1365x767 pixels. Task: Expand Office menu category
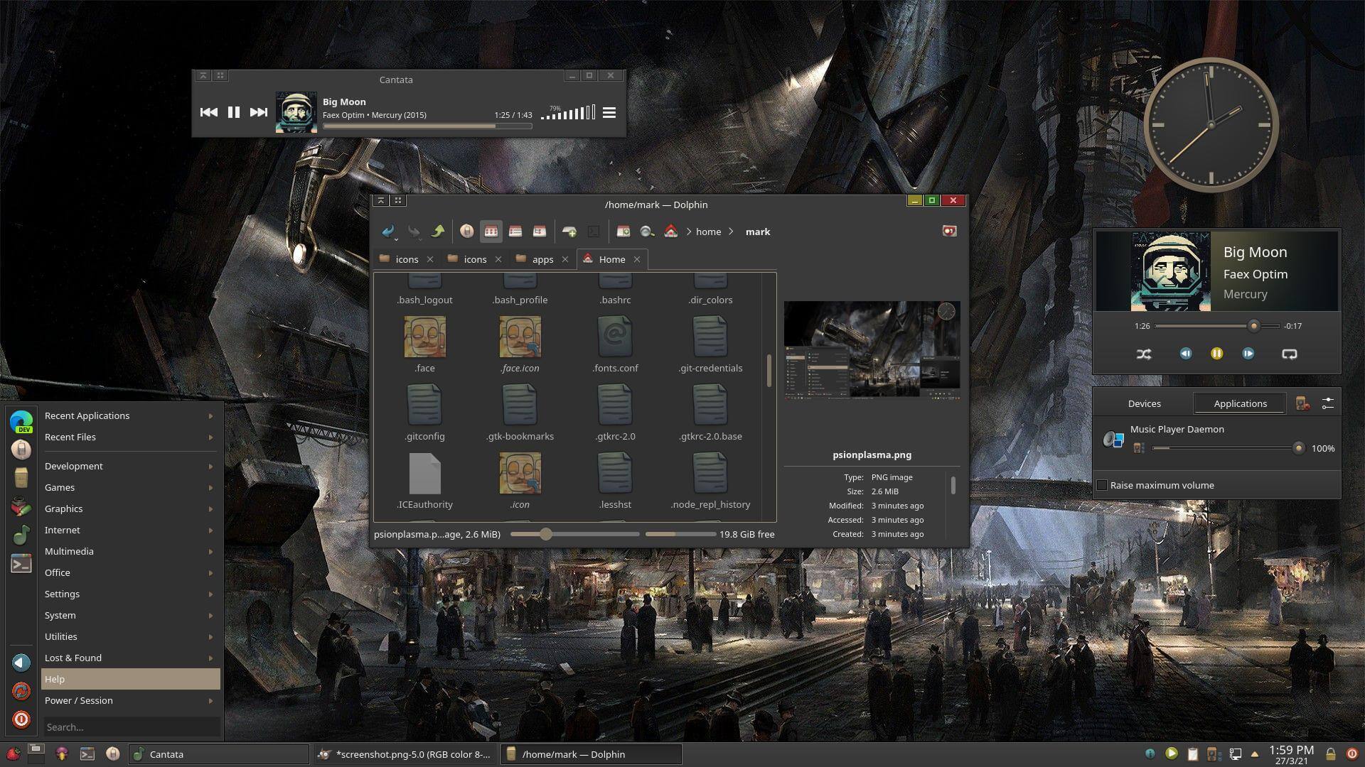pyautogui.click(x=130, y=572)
